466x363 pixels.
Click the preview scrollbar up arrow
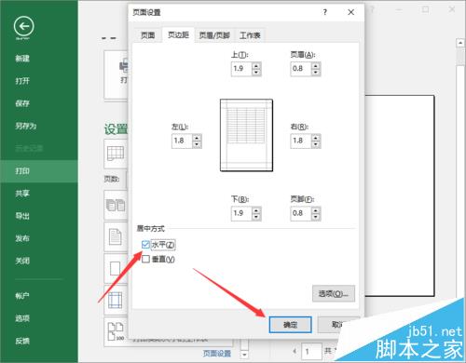point(460,43)
